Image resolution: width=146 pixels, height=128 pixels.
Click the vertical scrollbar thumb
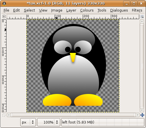tap(142, 66)
